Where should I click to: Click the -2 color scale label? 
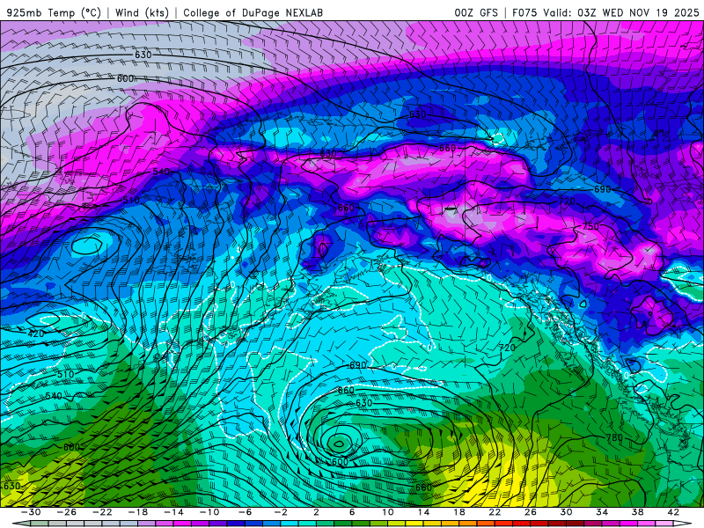pos(281,512)
